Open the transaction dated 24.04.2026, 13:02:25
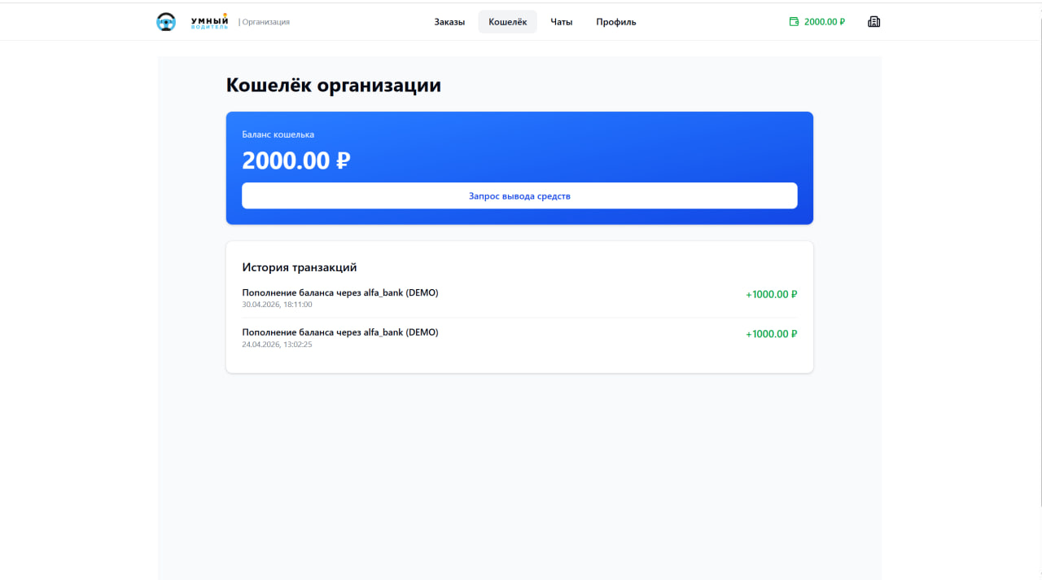1042x580 pixels. coord(519,338)
